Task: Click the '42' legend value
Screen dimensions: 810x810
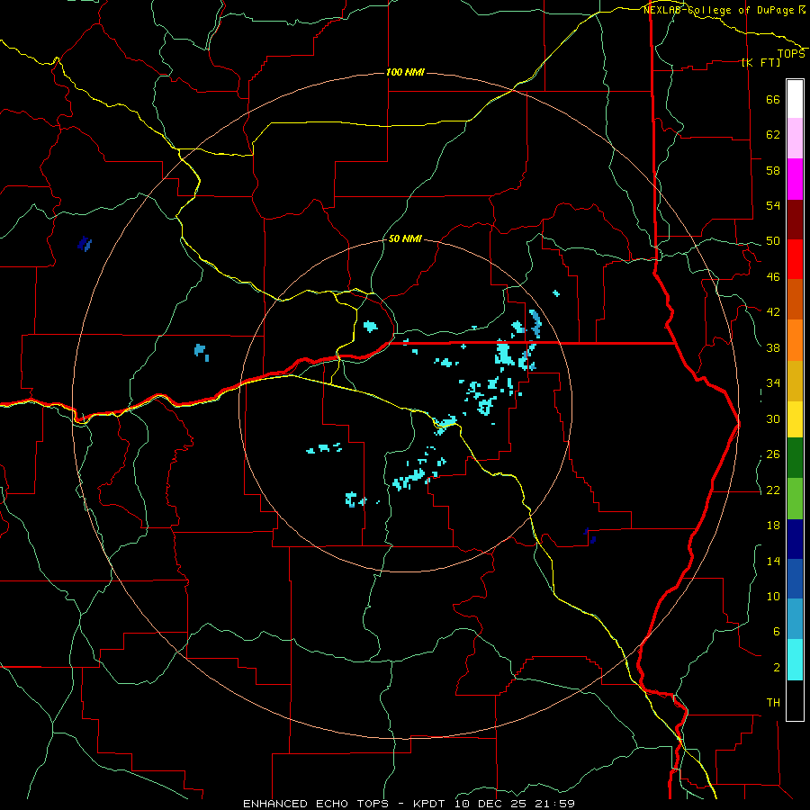Action: tap(773, 312)
